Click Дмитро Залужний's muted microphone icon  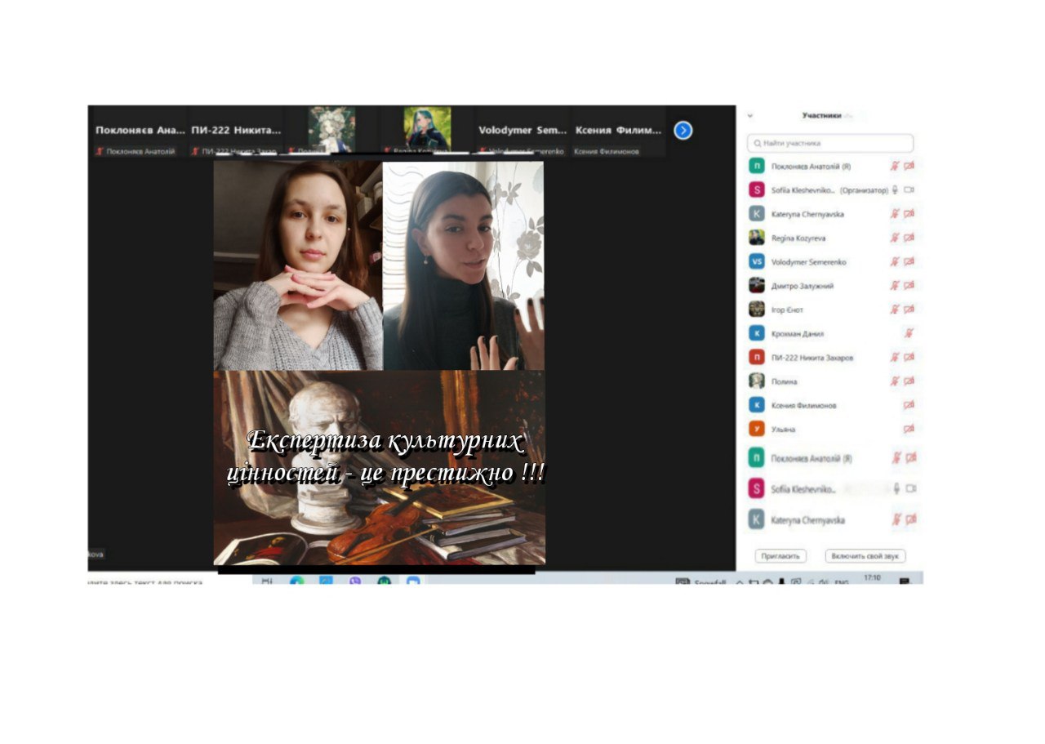(x=895, y=285)
